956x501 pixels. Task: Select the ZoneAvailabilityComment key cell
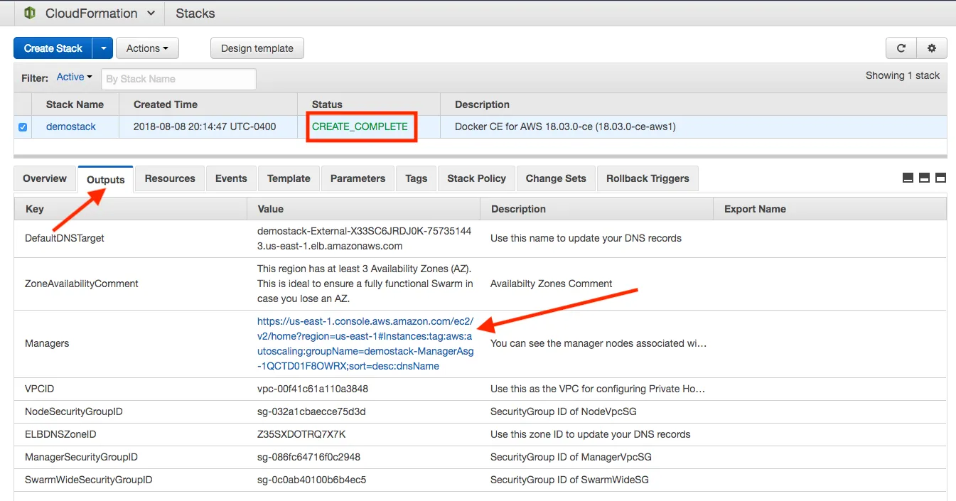(82, 284)
